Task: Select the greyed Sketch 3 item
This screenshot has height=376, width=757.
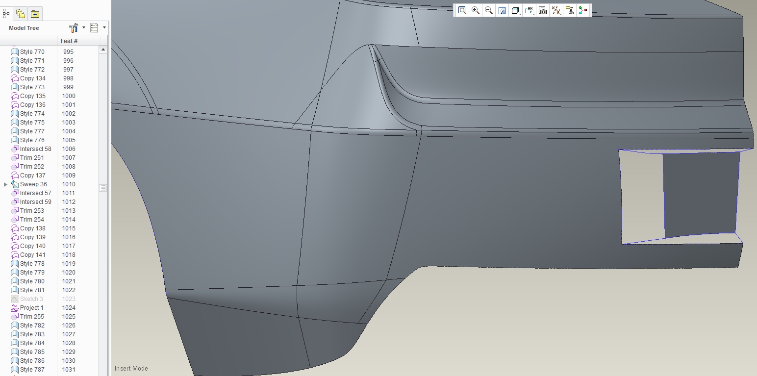Action: [x=31, y=299]
